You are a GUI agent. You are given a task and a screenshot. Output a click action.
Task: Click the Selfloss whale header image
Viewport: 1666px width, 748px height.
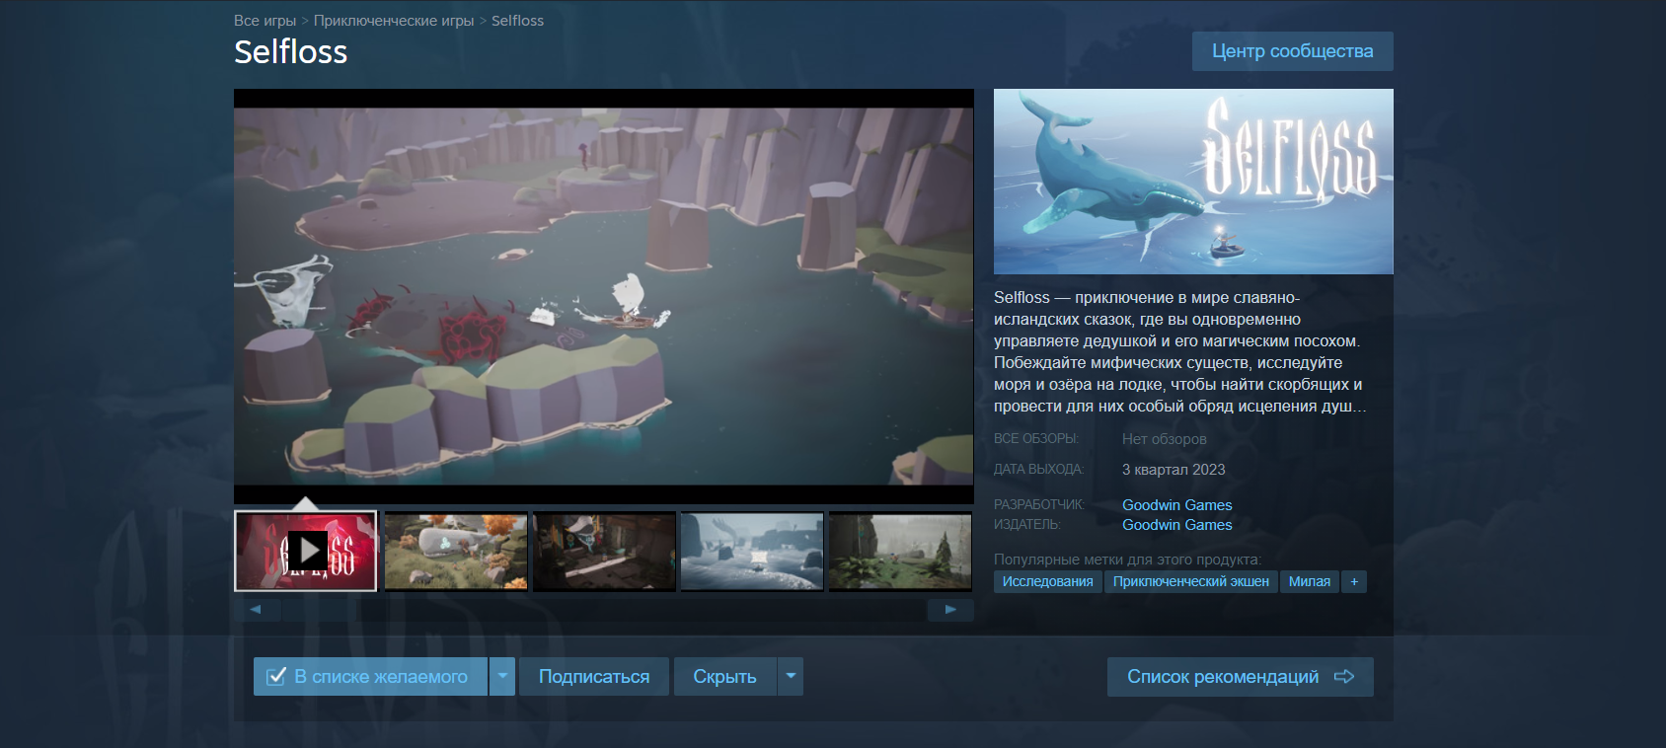1193,182
